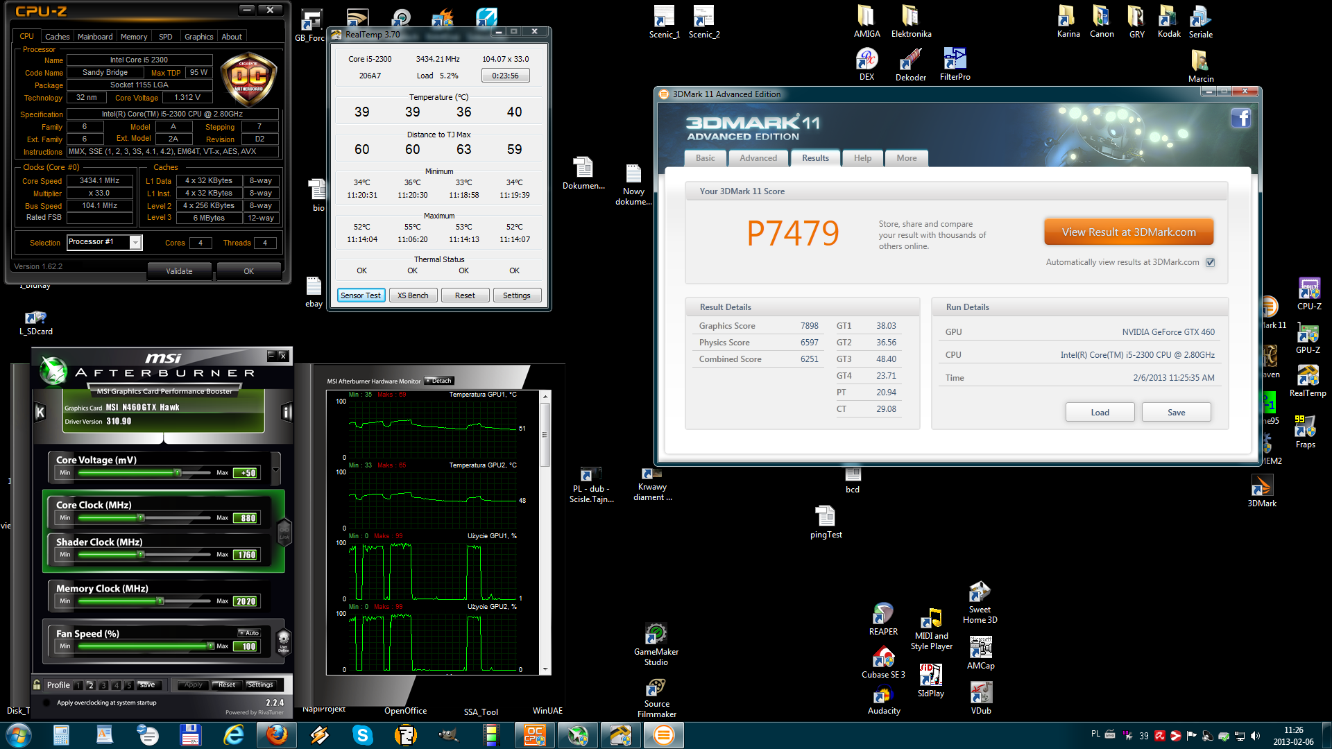Click the 3DMark Save button
Screen dimensions: 1332x749
coord(1177,412)
